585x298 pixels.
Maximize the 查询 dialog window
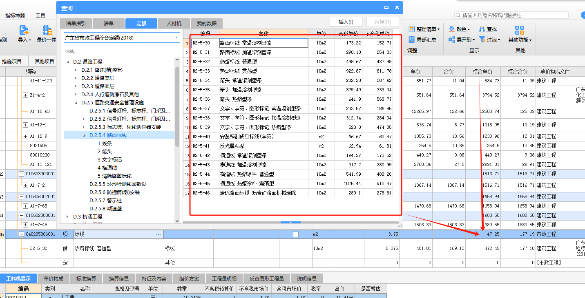click(386, 8)
